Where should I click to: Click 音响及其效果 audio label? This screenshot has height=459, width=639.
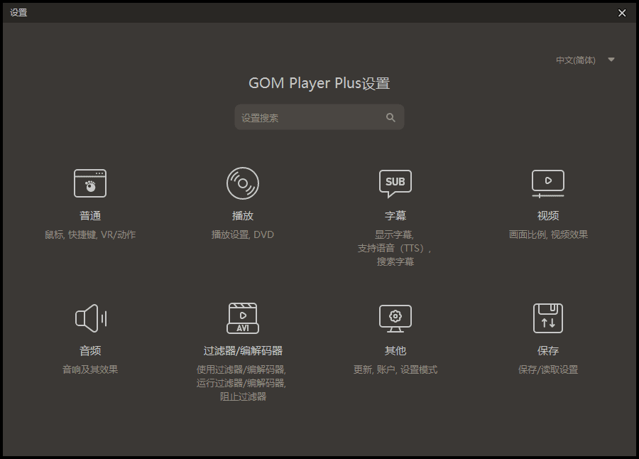click(x=91, y=369)
